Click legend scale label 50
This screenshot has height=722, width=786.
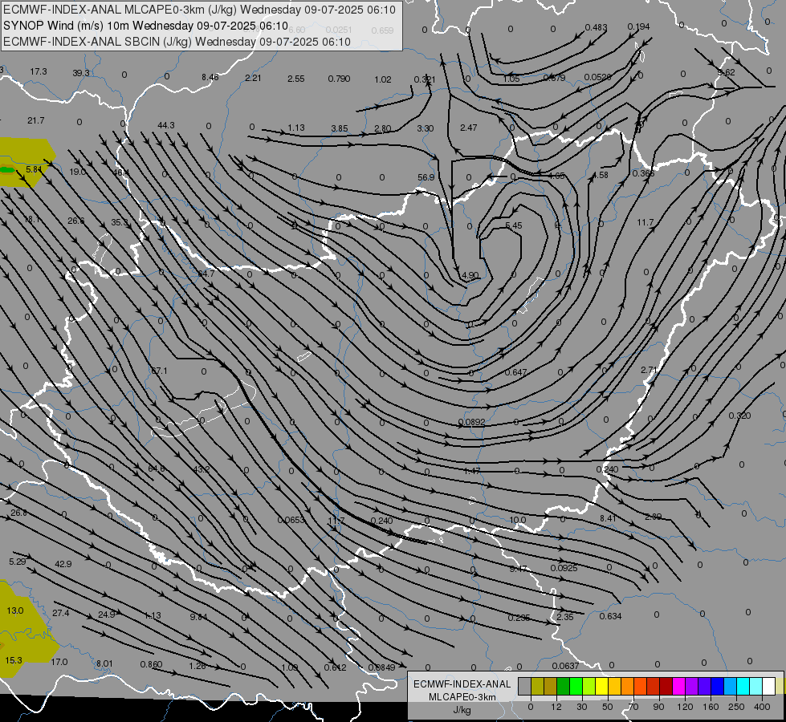[x=608, y=707]
